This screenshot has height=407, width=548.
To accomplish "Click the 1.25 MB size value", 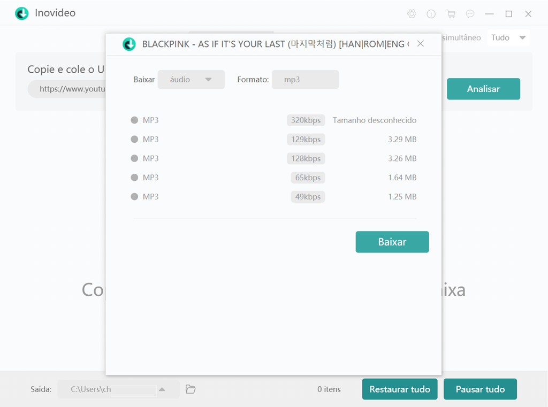I will tap(402, 196).
